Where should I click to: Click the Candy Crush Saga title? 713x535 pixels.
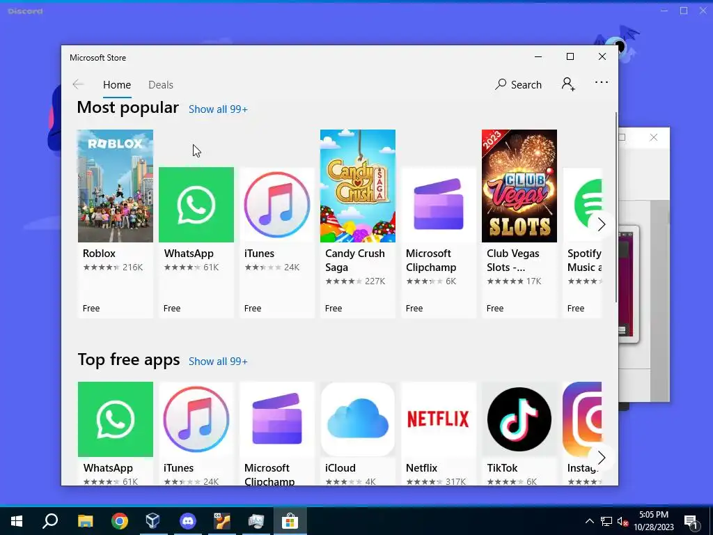pyautogui.click(x=355, y=261)
